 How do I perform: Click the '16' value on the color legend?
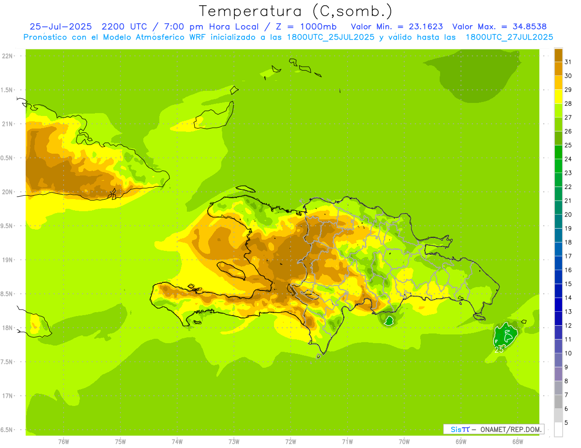tap(568, 270)
